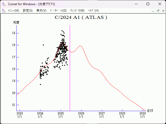
Task: Click the chart title C/2024 A1 (ATLAS)
Action: (81, 18)
